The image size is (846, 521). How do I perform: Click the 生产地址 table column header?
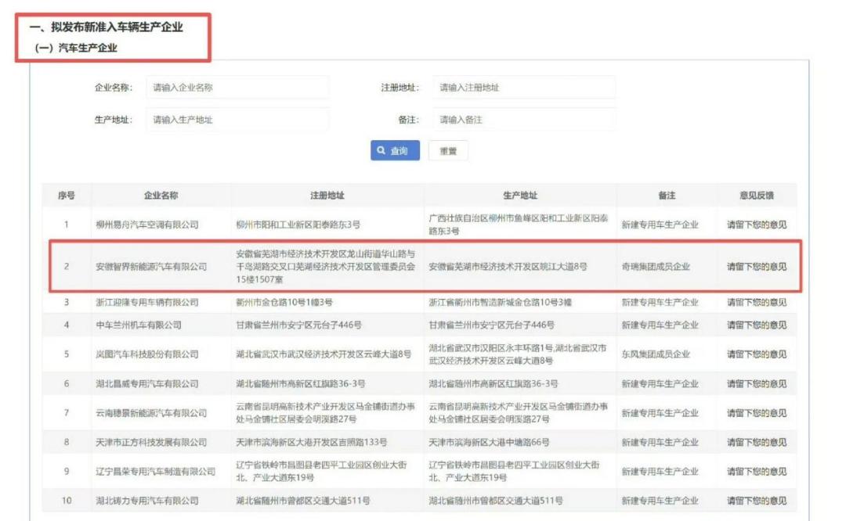tap(520, 196)
